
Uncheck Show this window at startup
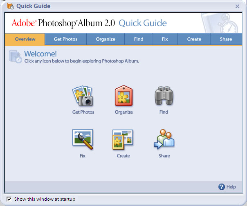(x=9, y=199)
